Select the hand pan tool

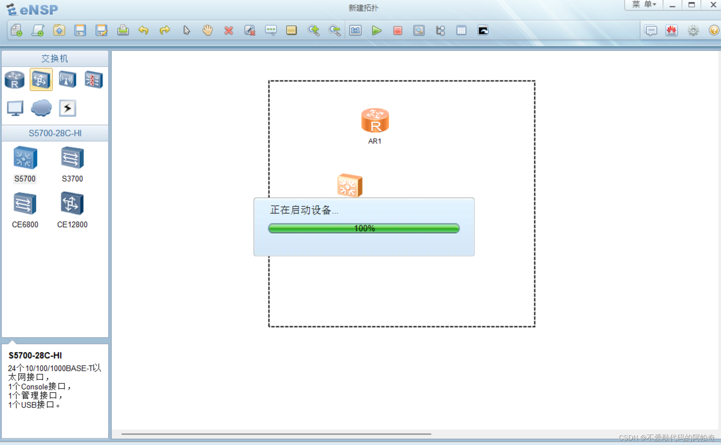click(207, 30)
